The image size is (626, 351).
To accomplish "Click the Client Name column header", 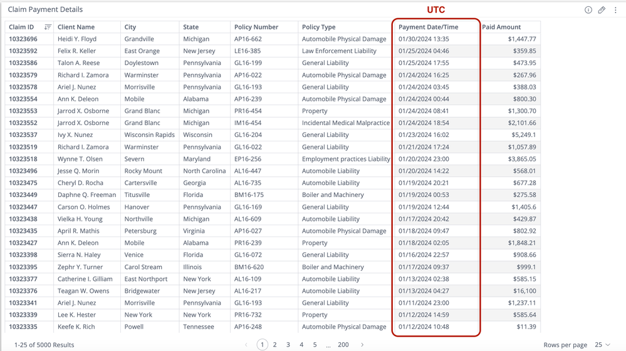I will 76,27.
